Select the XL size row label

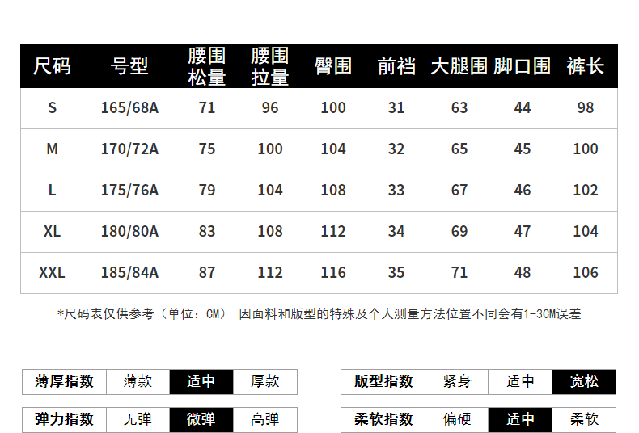coord(52,231)
